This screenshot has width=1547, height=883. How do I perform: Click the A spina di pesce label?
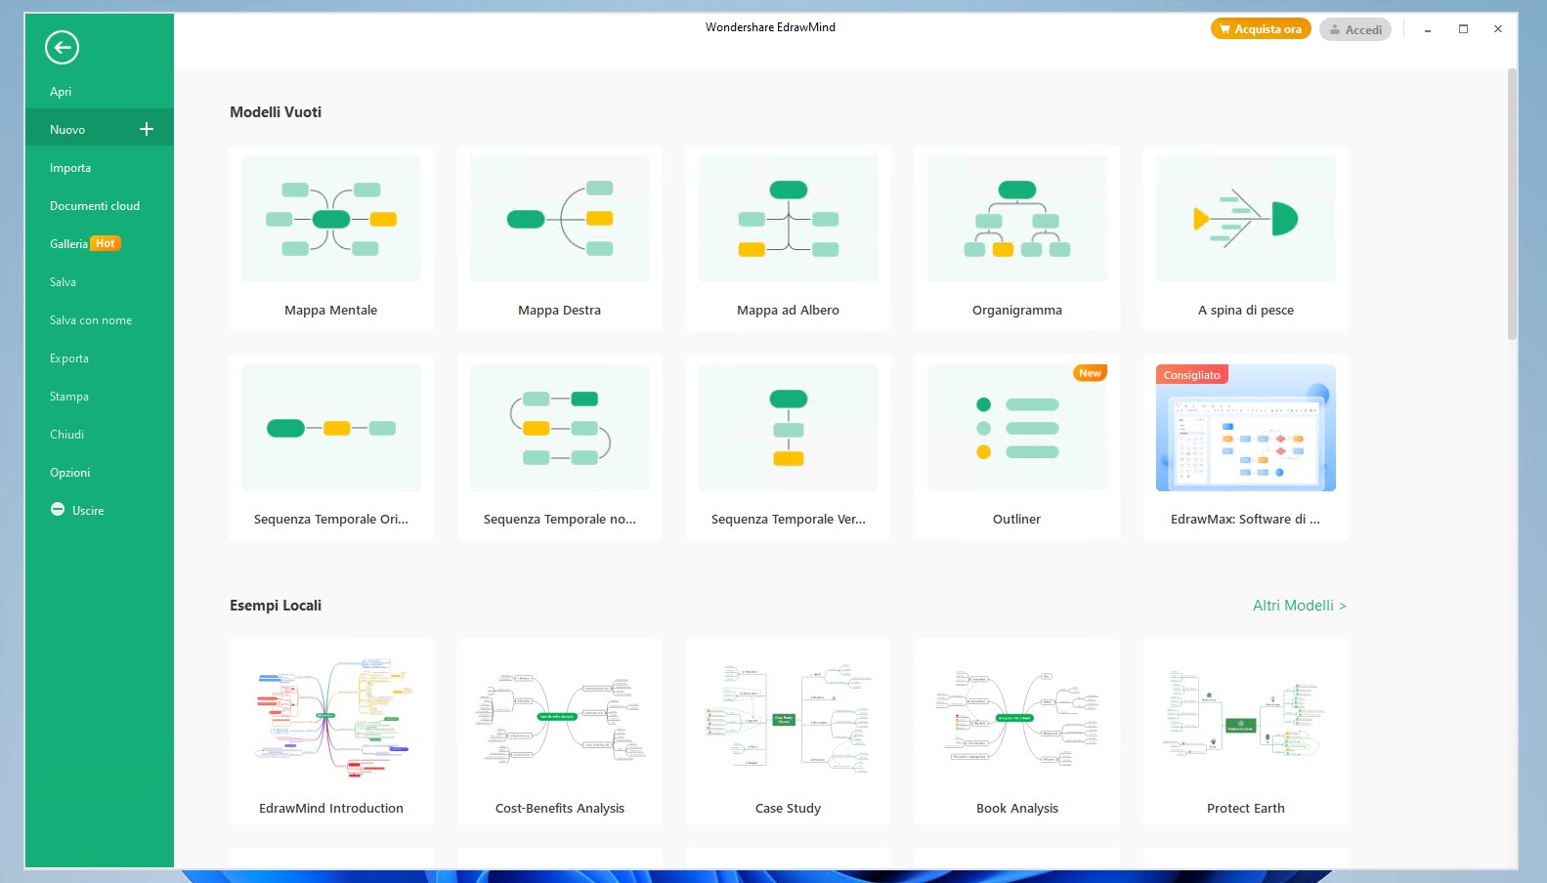coord(1246,311)
